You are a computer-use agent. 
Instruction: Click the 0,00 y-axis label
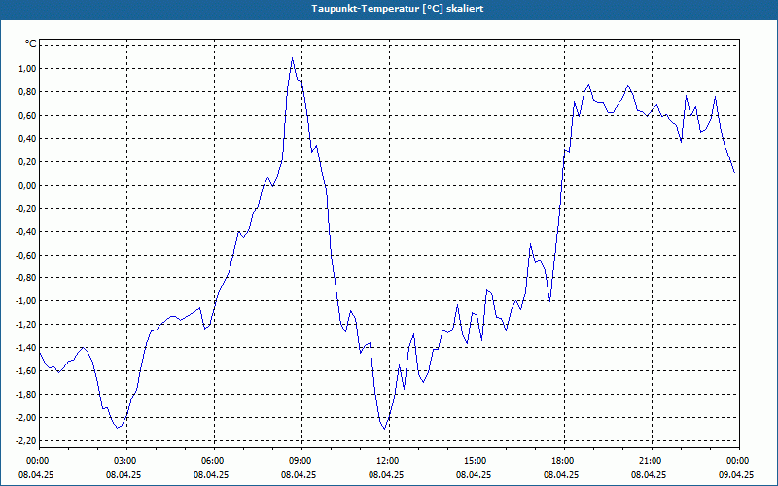click(28, 186)
